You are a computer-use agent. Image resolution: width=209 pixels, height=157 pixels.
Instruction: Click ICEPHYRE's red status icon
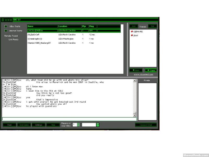[x=132, y=32]
